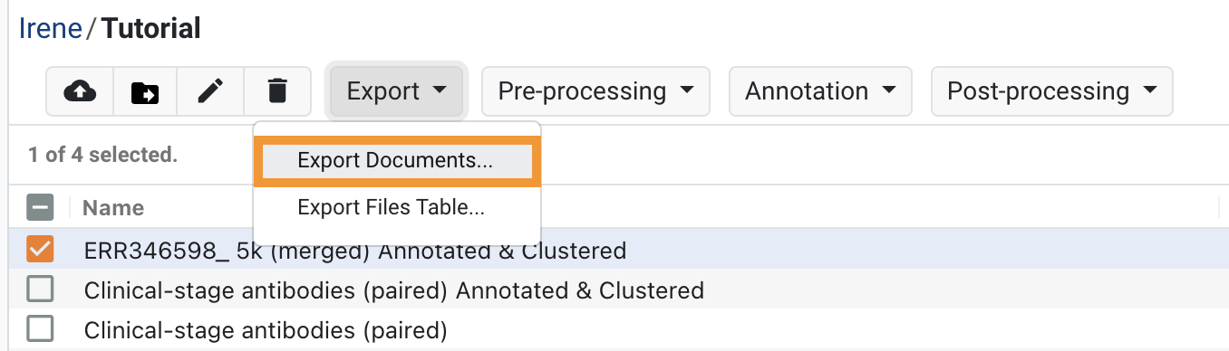Open the Pre-processing dropdown

pos(596,91)
